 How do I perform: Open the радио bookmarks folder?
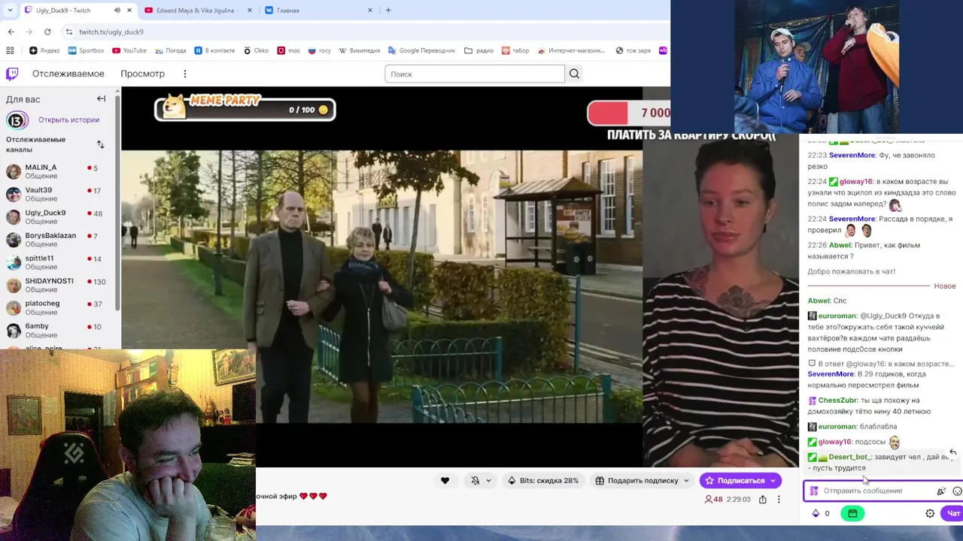(478, 50)
